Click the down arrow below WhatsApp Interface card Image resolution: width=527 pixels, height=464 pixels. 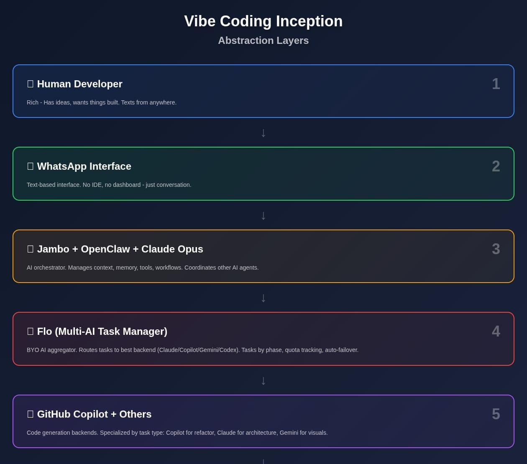pyautogui.click(x=263, y=215)
